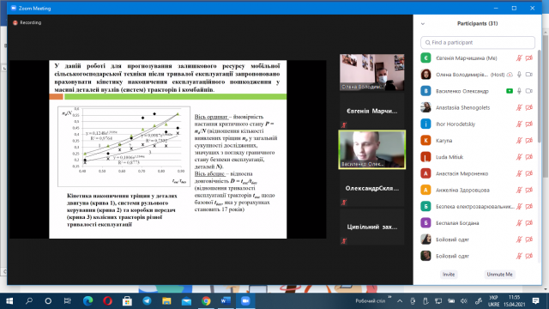Open Cortana from the taskbar
The image size is (549, 309).
click(x=48, y=301)
